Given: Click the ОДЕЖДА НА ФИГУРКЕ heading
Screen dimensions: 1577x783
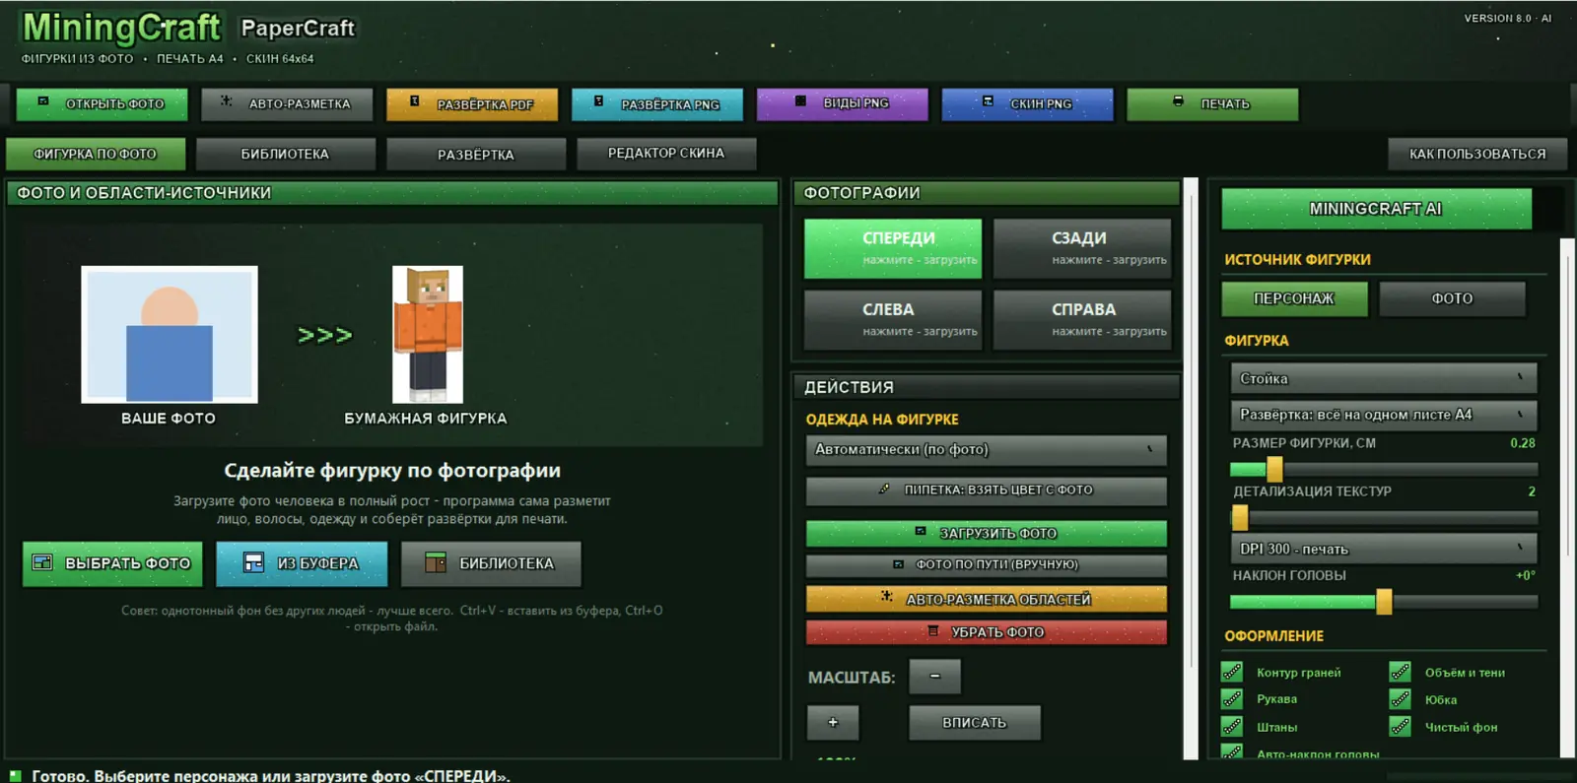Looking at the screenshot, I should coord(882,420).
